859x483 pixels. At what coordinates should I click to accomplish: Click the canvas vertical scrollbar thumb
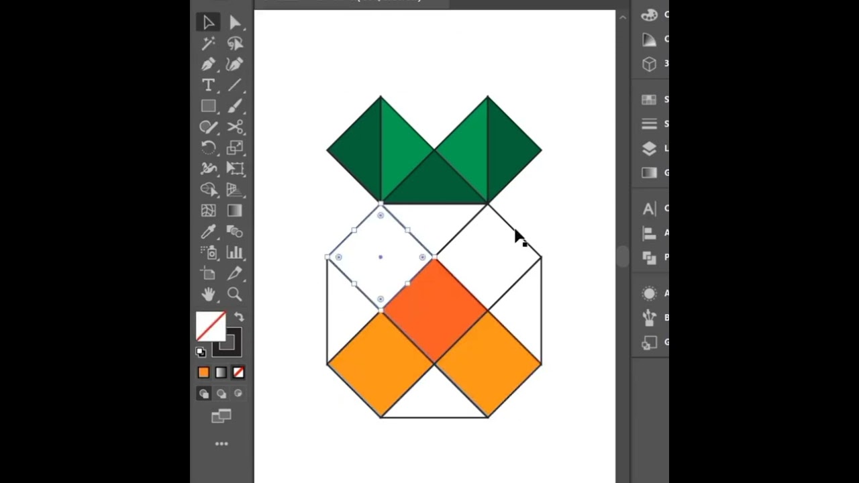pyautogui.click(x=623, y=256)
